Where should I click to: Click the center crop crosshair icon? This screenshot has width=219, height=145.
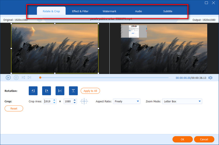coord(84,101)
